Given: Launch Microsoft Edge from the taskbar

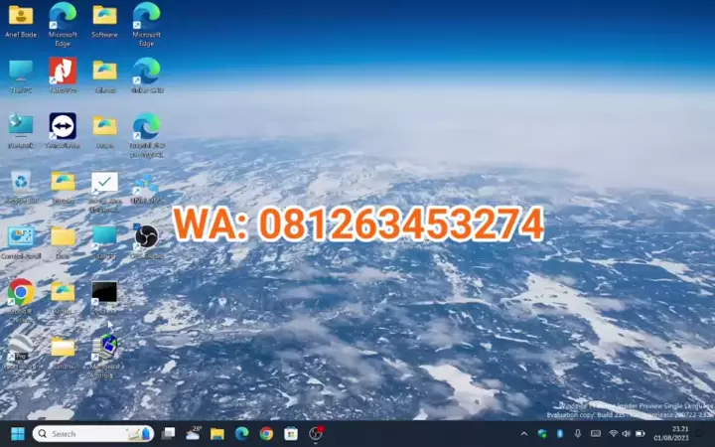Looking at the screenshot, I should click(241, 434).
